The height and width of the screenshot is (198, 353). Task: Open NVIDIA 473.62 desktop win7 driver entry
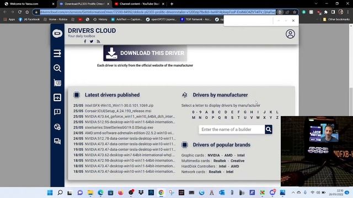pos(130,155)
